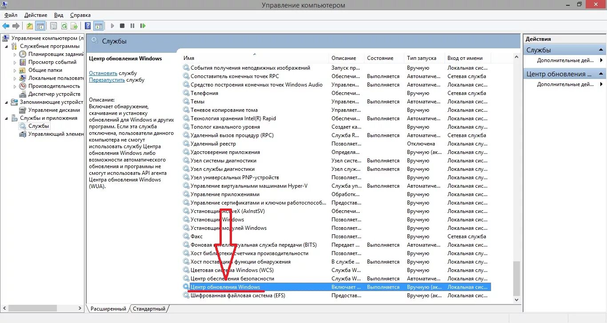The image size is (607, 323).
Task: Select Управление дисками in the tree
Action: (x=54, y=110)
